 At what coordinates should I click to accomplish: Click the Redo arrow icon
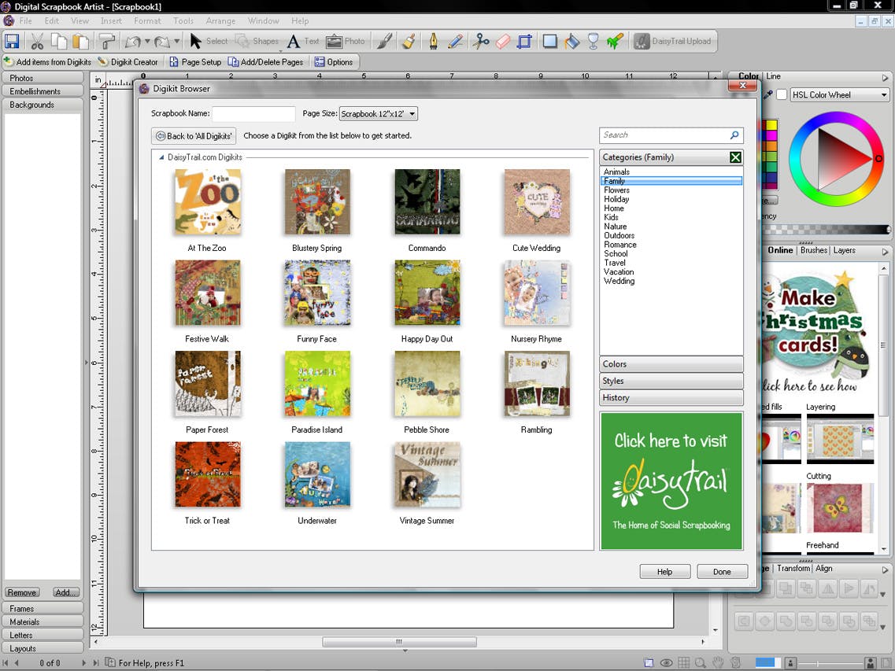162,41
